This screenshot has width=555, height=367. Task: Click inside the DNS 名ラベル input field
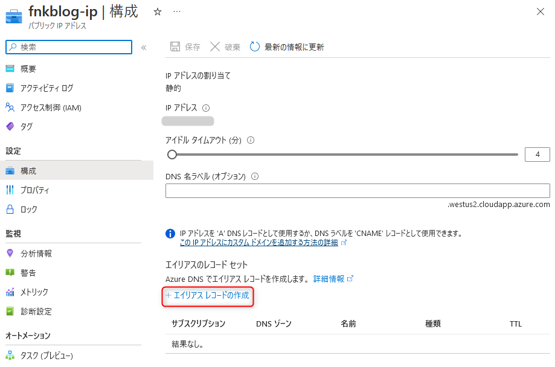[x=356, y=190]
